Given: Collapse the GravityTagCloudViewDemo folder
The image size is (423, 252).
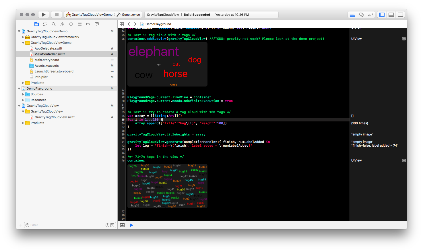Looking at the screenshot, I should point(23,43).
